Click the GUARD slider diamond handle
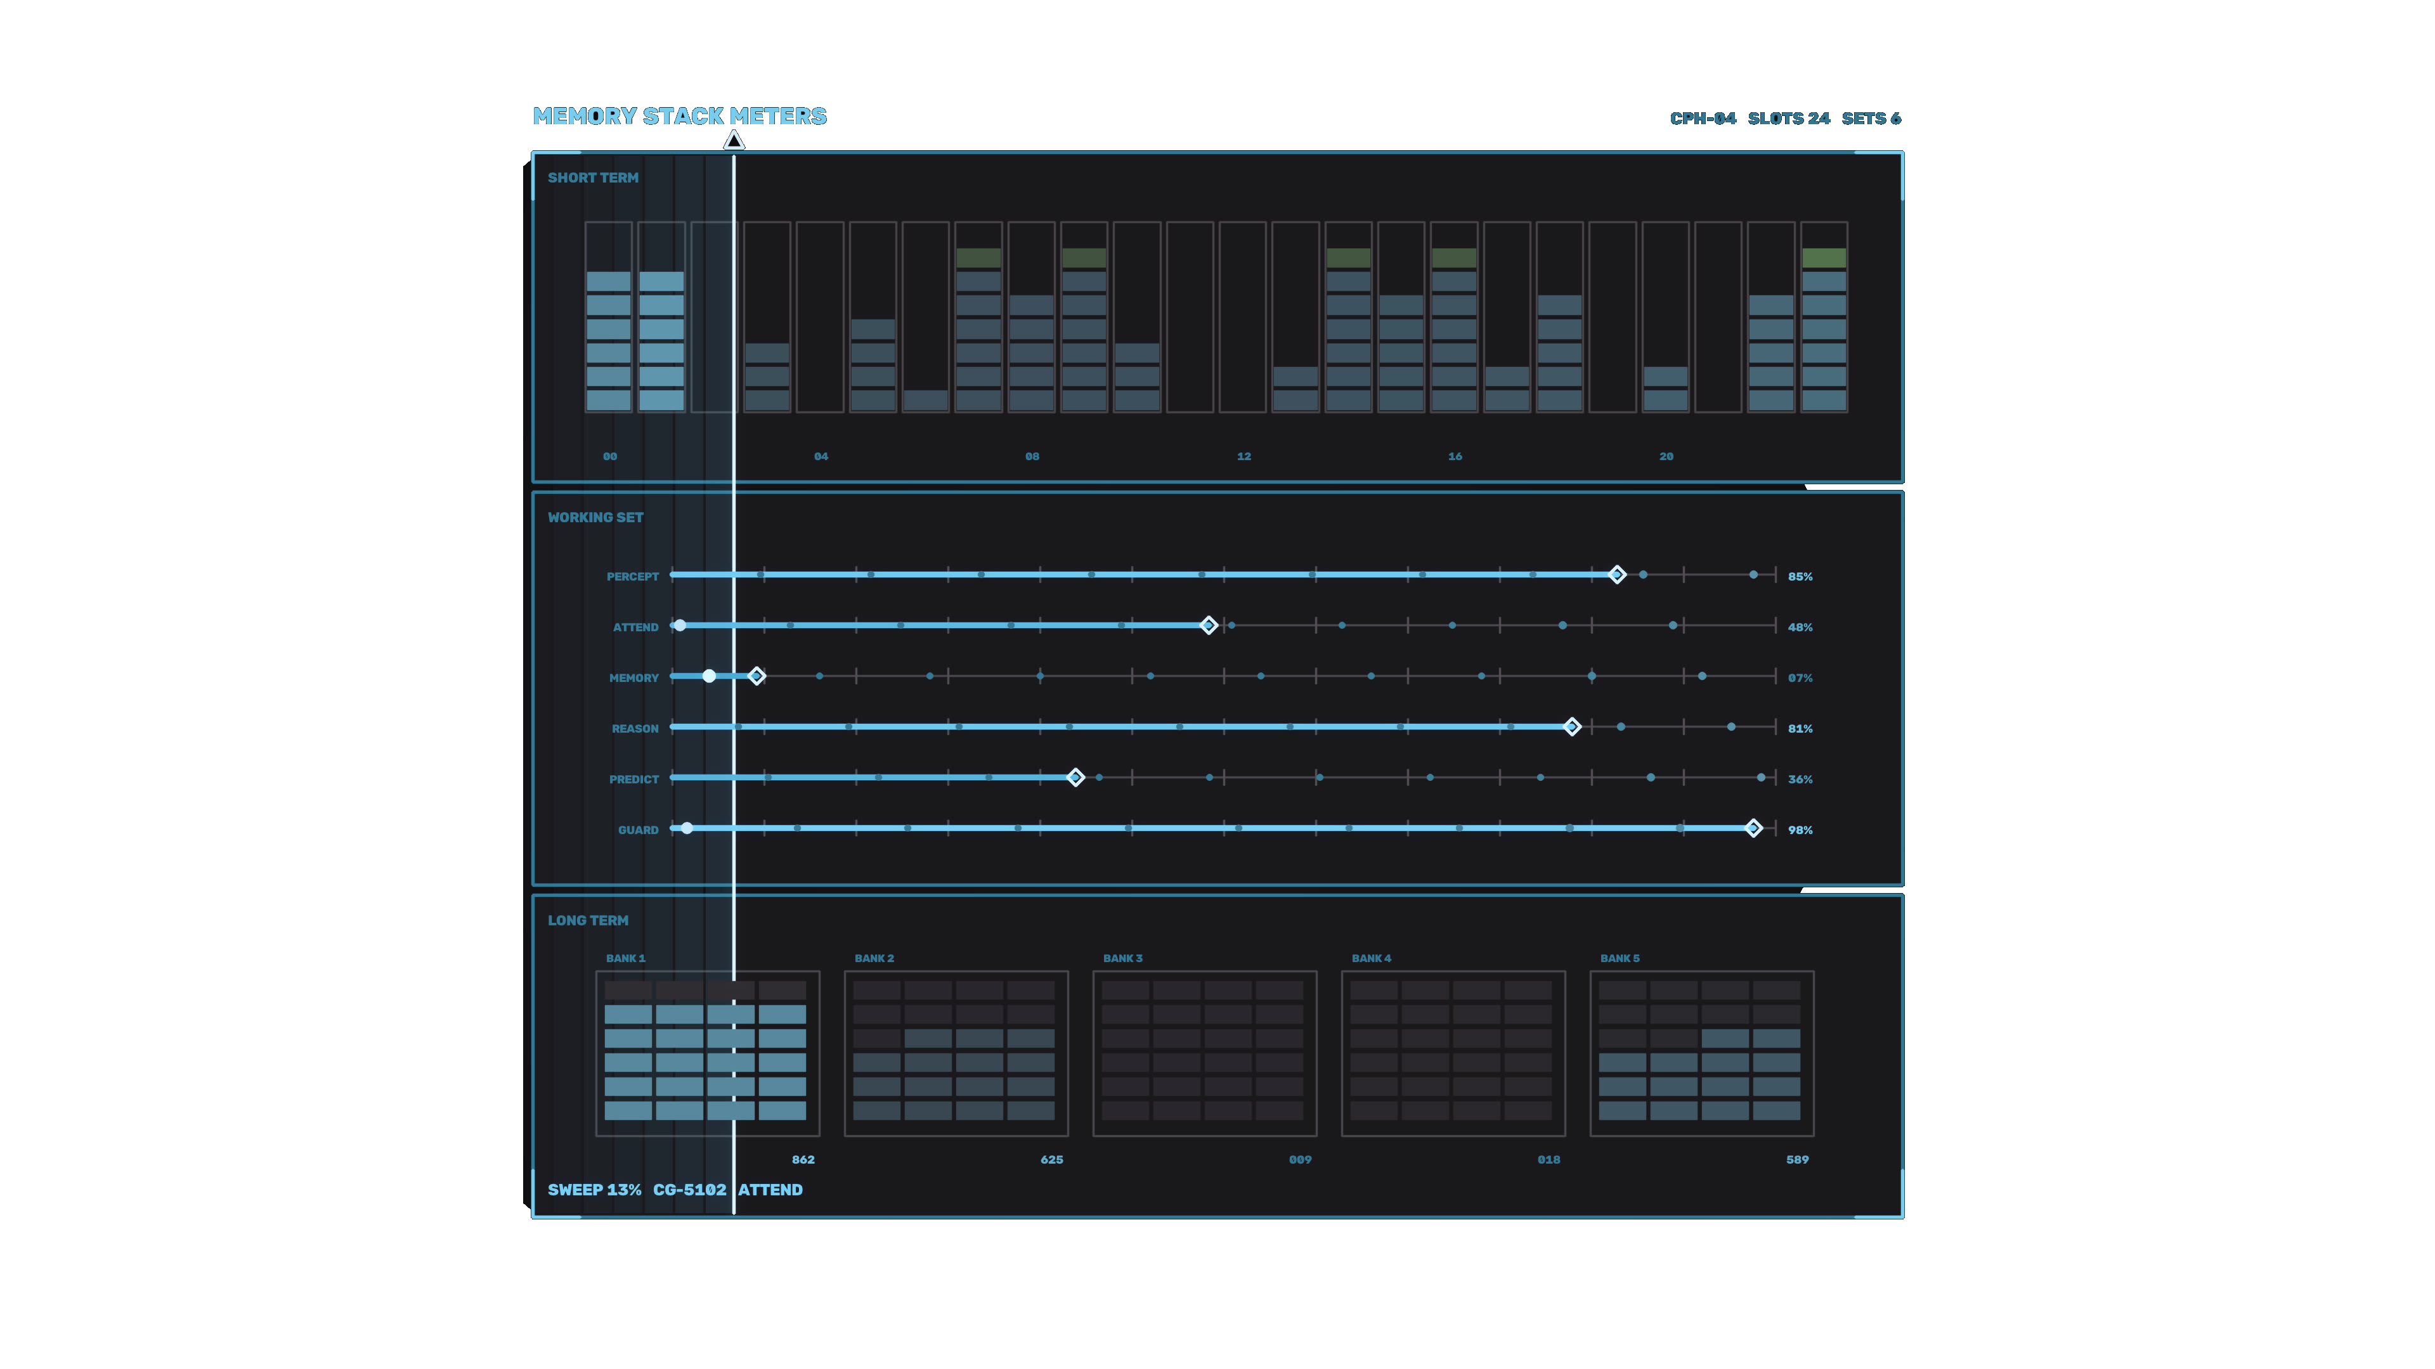 1753,828
